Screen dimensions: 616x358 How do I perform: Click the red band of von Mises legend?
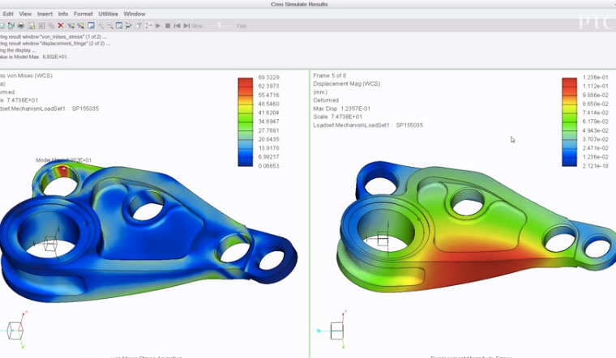click(245, 82)
